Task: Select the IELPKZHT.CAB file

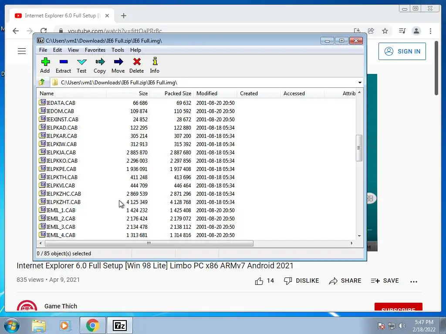Action: click(60, 202)
